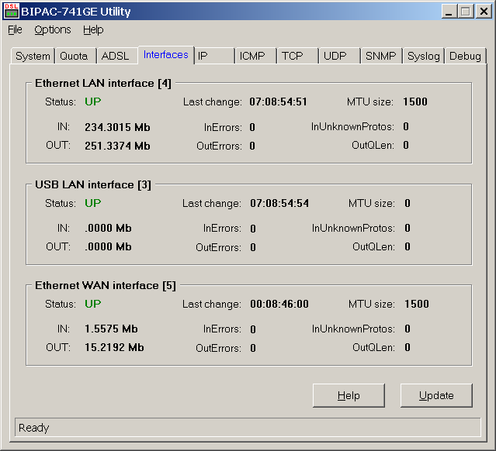The width and height of the screenshot is (496, 451).
Task: Click the 15.2192 Mb OUT value
Action: [114, 347]
